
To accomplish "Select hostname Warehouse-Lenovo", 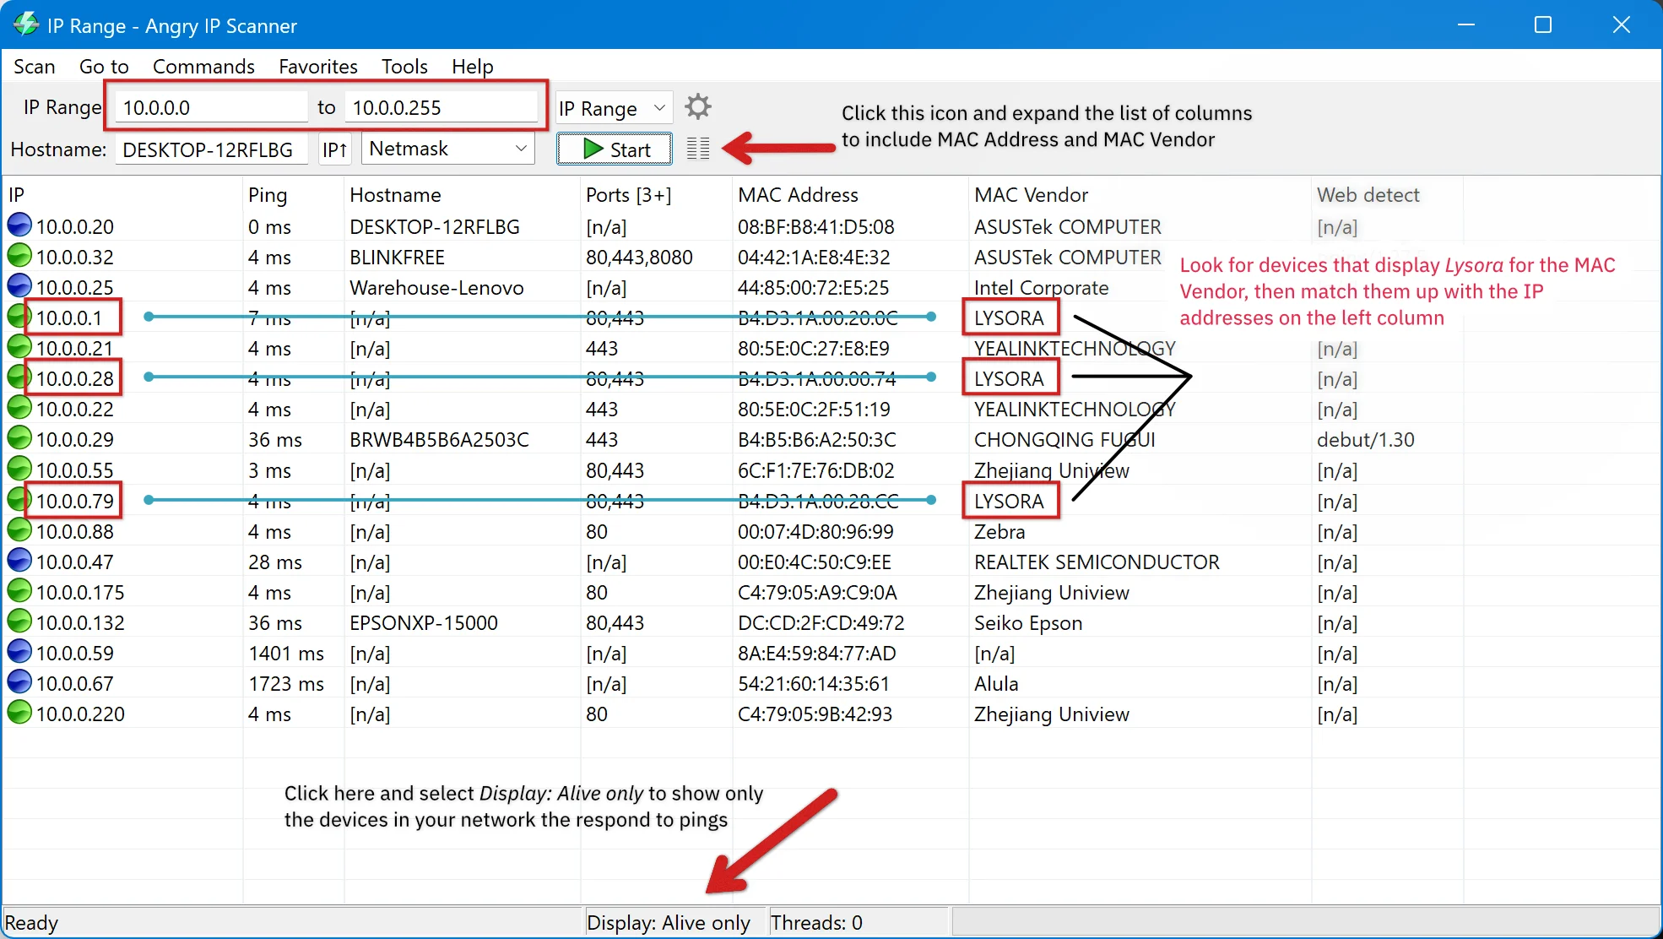I will [x=437, y=287].
